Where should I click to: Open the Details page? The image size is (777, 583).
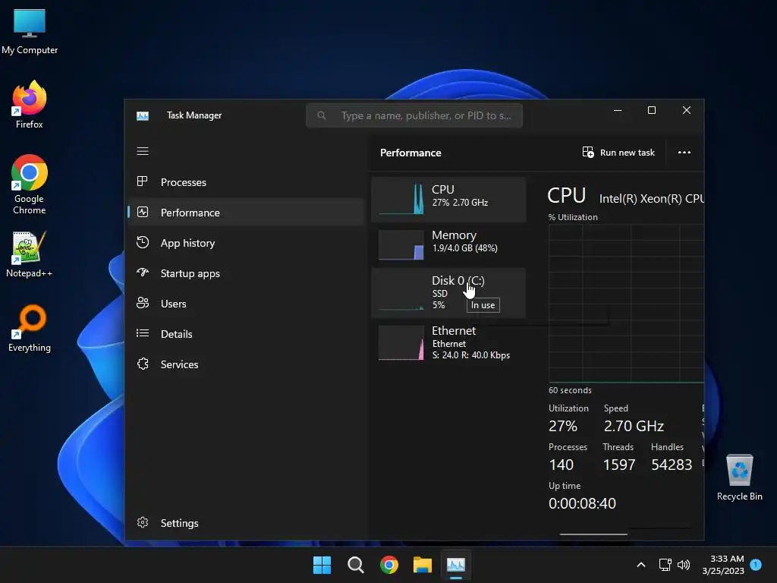tap(247, 334)
